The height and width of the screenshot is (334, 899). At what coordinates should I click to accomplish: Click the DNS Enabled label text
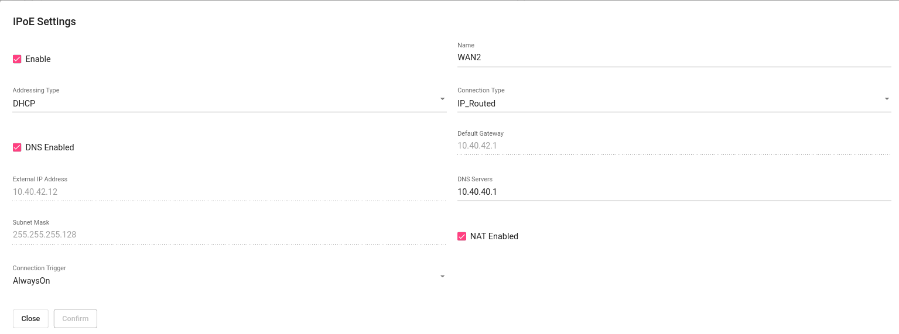pyautogui.click(x=50, y=147)
